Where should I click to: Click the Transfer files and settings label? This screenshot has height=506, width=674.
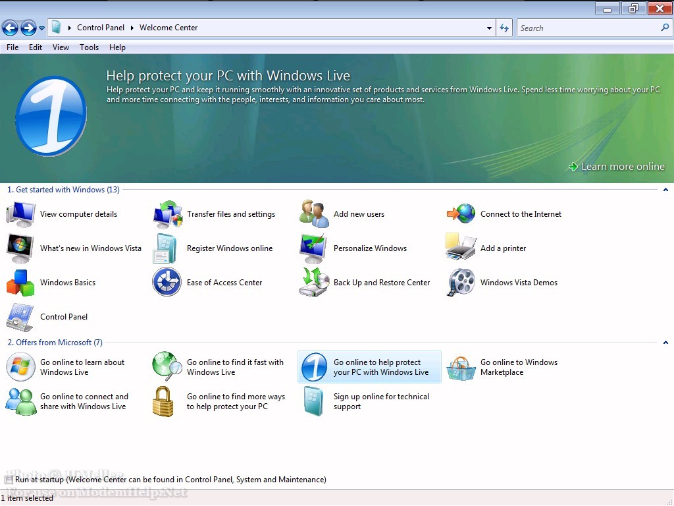tap(231, 214)
